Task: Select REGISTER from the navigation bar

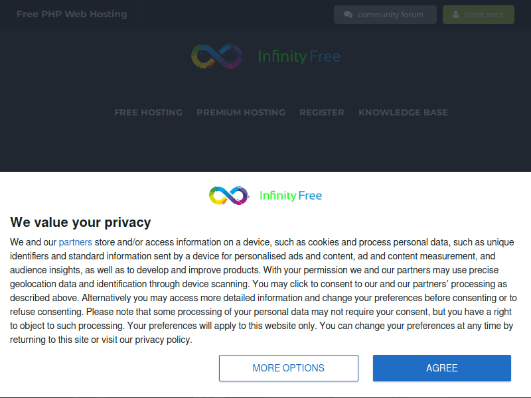Action: (x=322, y=112)
